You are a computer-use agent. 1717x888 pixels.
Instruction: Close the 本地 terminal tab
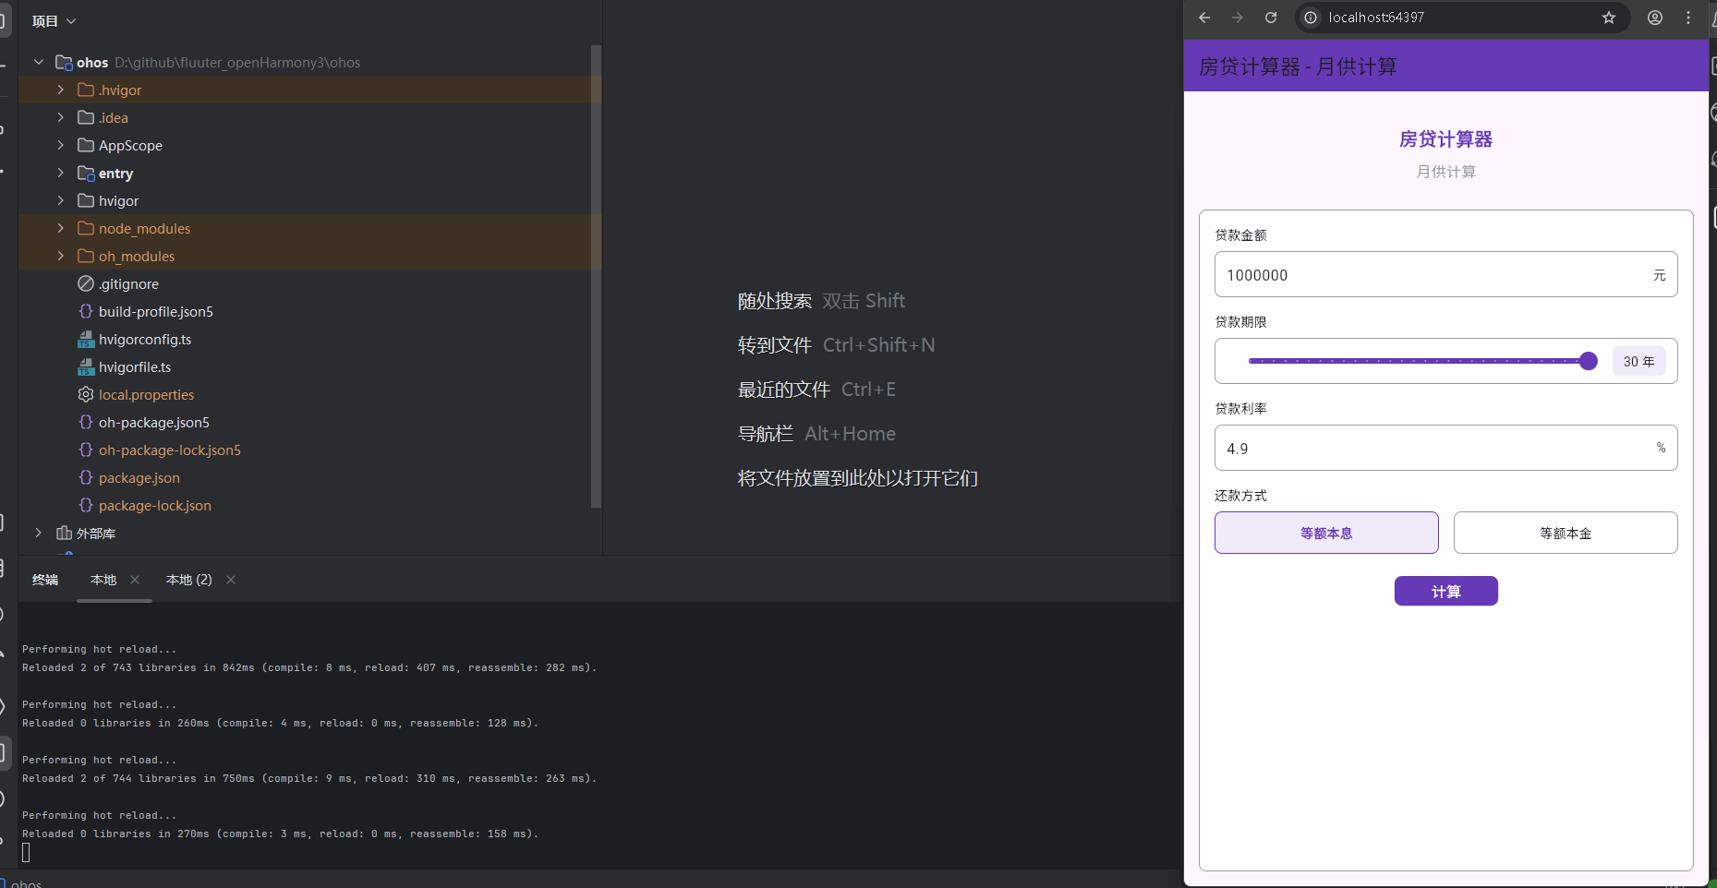coord(135,580)
